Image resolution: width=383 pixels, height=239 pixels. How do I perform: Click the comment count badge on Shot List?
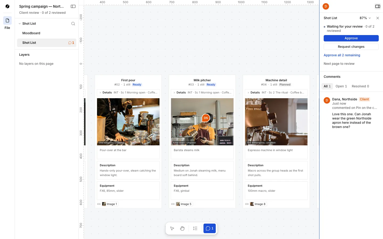pyautogui.click(x=71, y=43)
